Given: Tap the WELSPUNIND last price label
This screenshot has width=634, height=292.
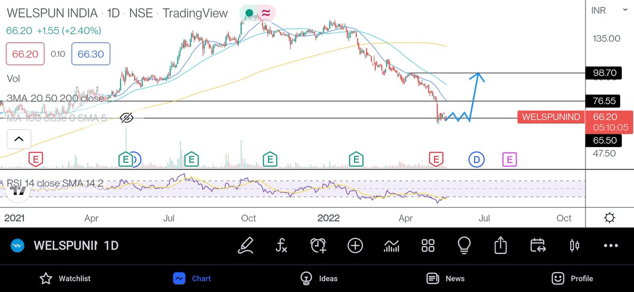Looking at the screenshot, I should click(x=551, y=117).
